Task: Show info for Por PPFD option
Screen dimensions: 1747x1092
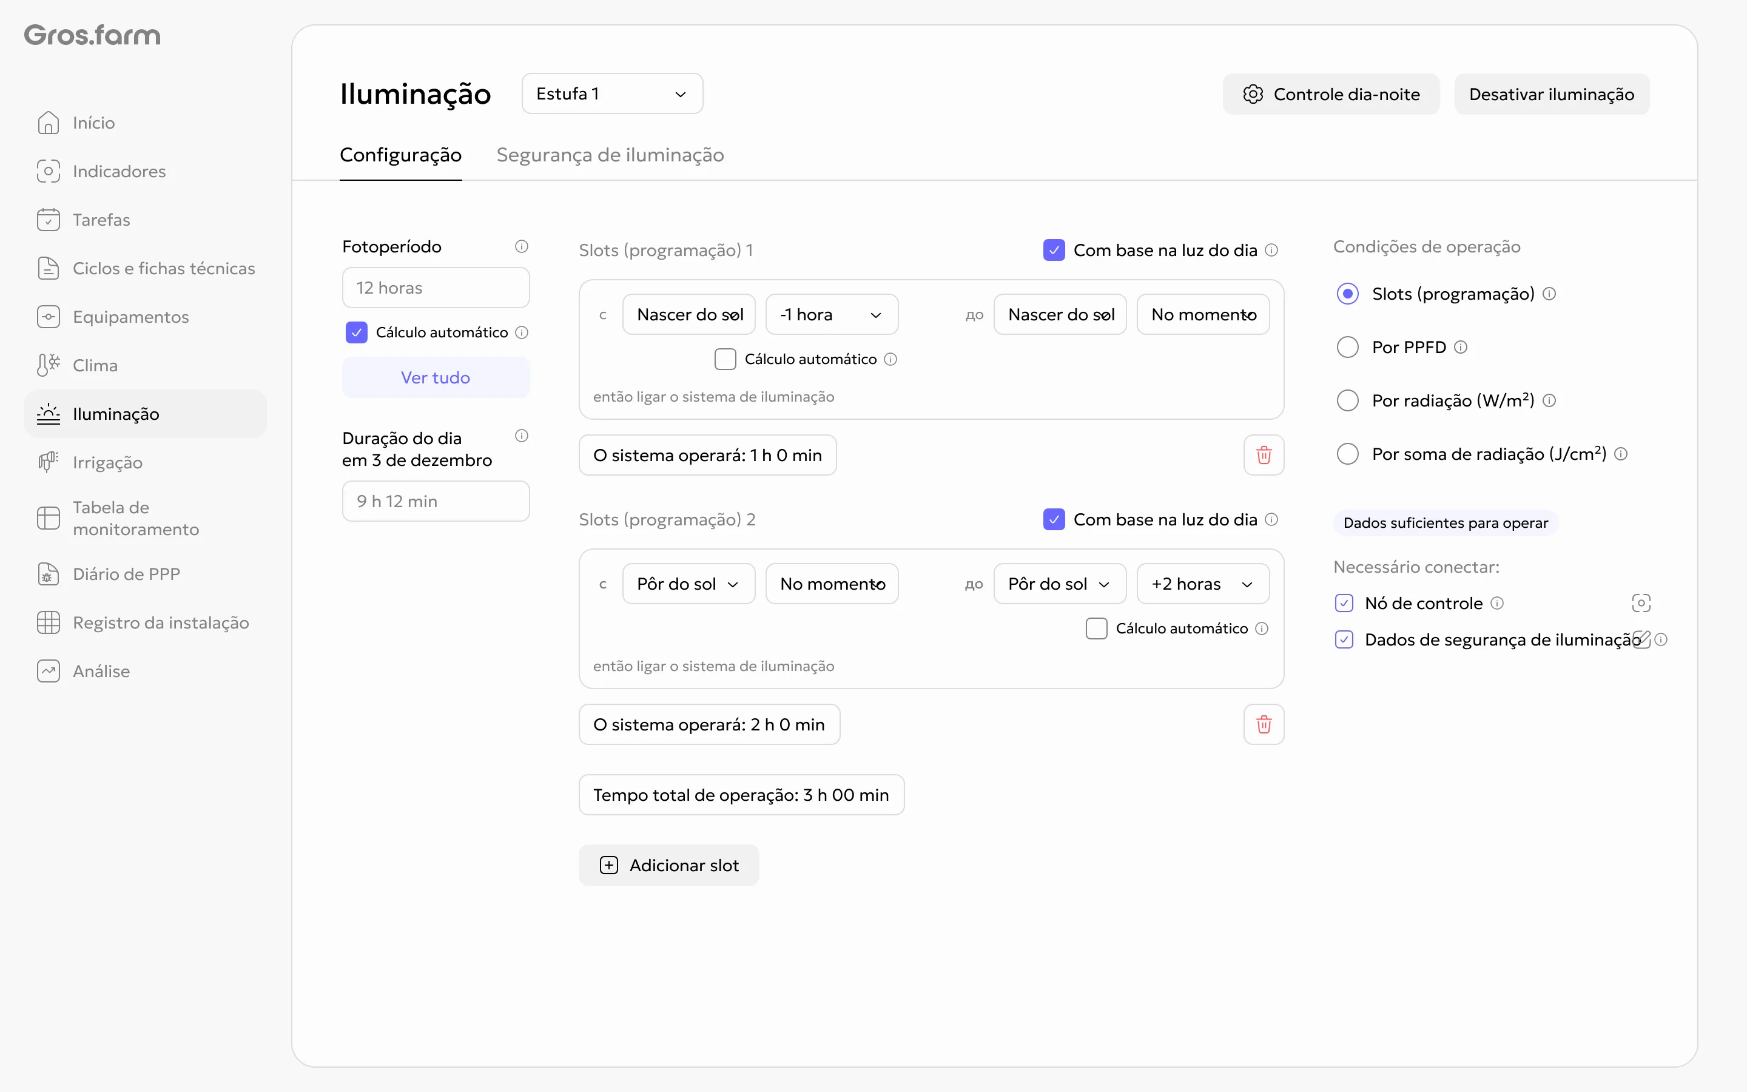Action: click(1461, 348)
